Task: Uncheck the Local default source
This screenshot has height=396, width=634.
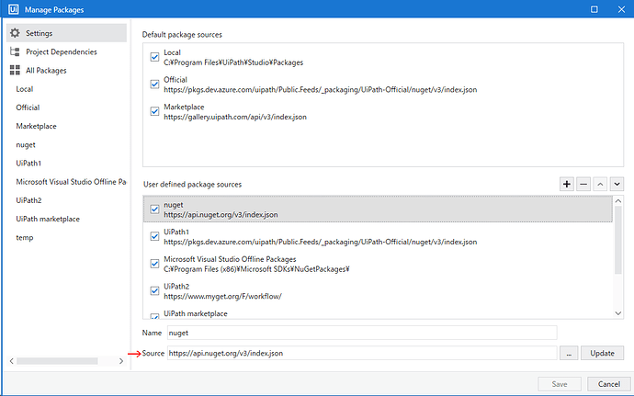Action: pos(154,57)
